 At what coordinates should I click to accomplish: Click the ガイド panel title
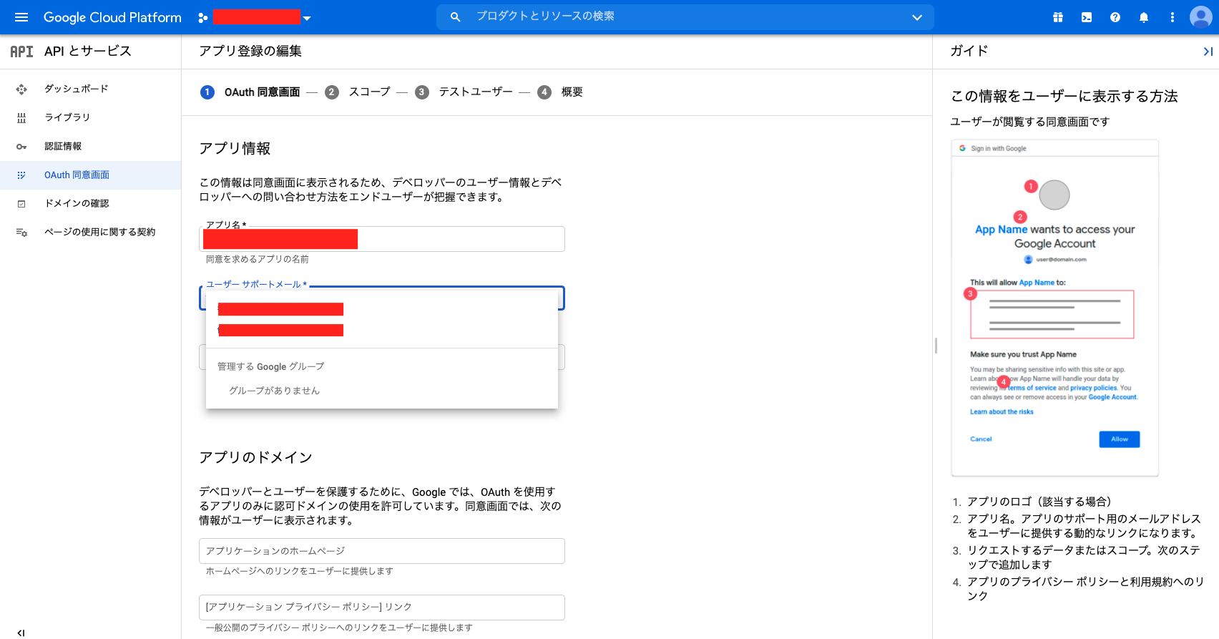pyautogui.click(x=969, y=51)
